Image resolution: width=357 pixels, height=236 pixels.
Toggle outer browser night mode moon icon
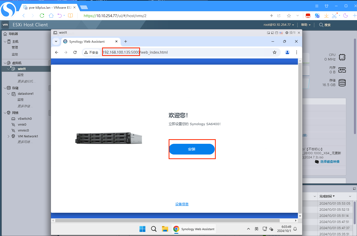coord(346,16)
